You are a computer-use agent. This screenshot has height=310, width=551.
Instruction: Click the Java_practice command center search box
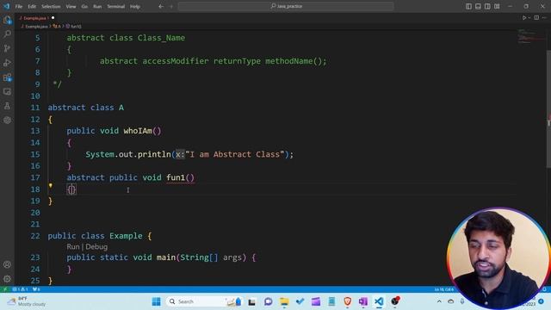286,6
